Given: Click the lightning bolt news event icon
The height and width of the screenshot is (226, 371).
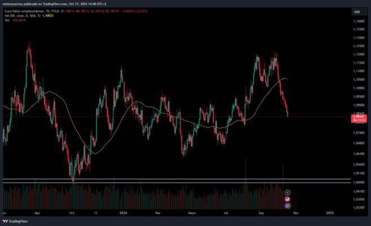Looking at the screenshot, I should 287,193.
